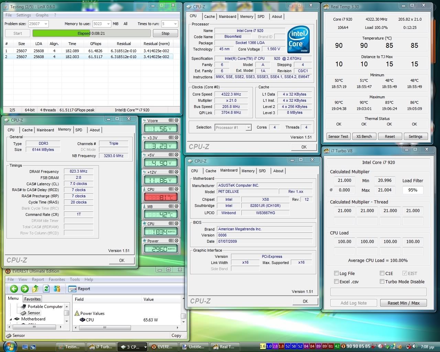This screenshot has width=440, height=352.
Task: Refresh the EVEREST page
Action: 46,289
